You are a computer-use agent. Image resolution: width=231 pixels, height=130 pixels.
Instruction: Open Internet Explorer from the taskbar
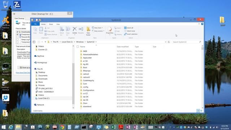pos(10,127)
